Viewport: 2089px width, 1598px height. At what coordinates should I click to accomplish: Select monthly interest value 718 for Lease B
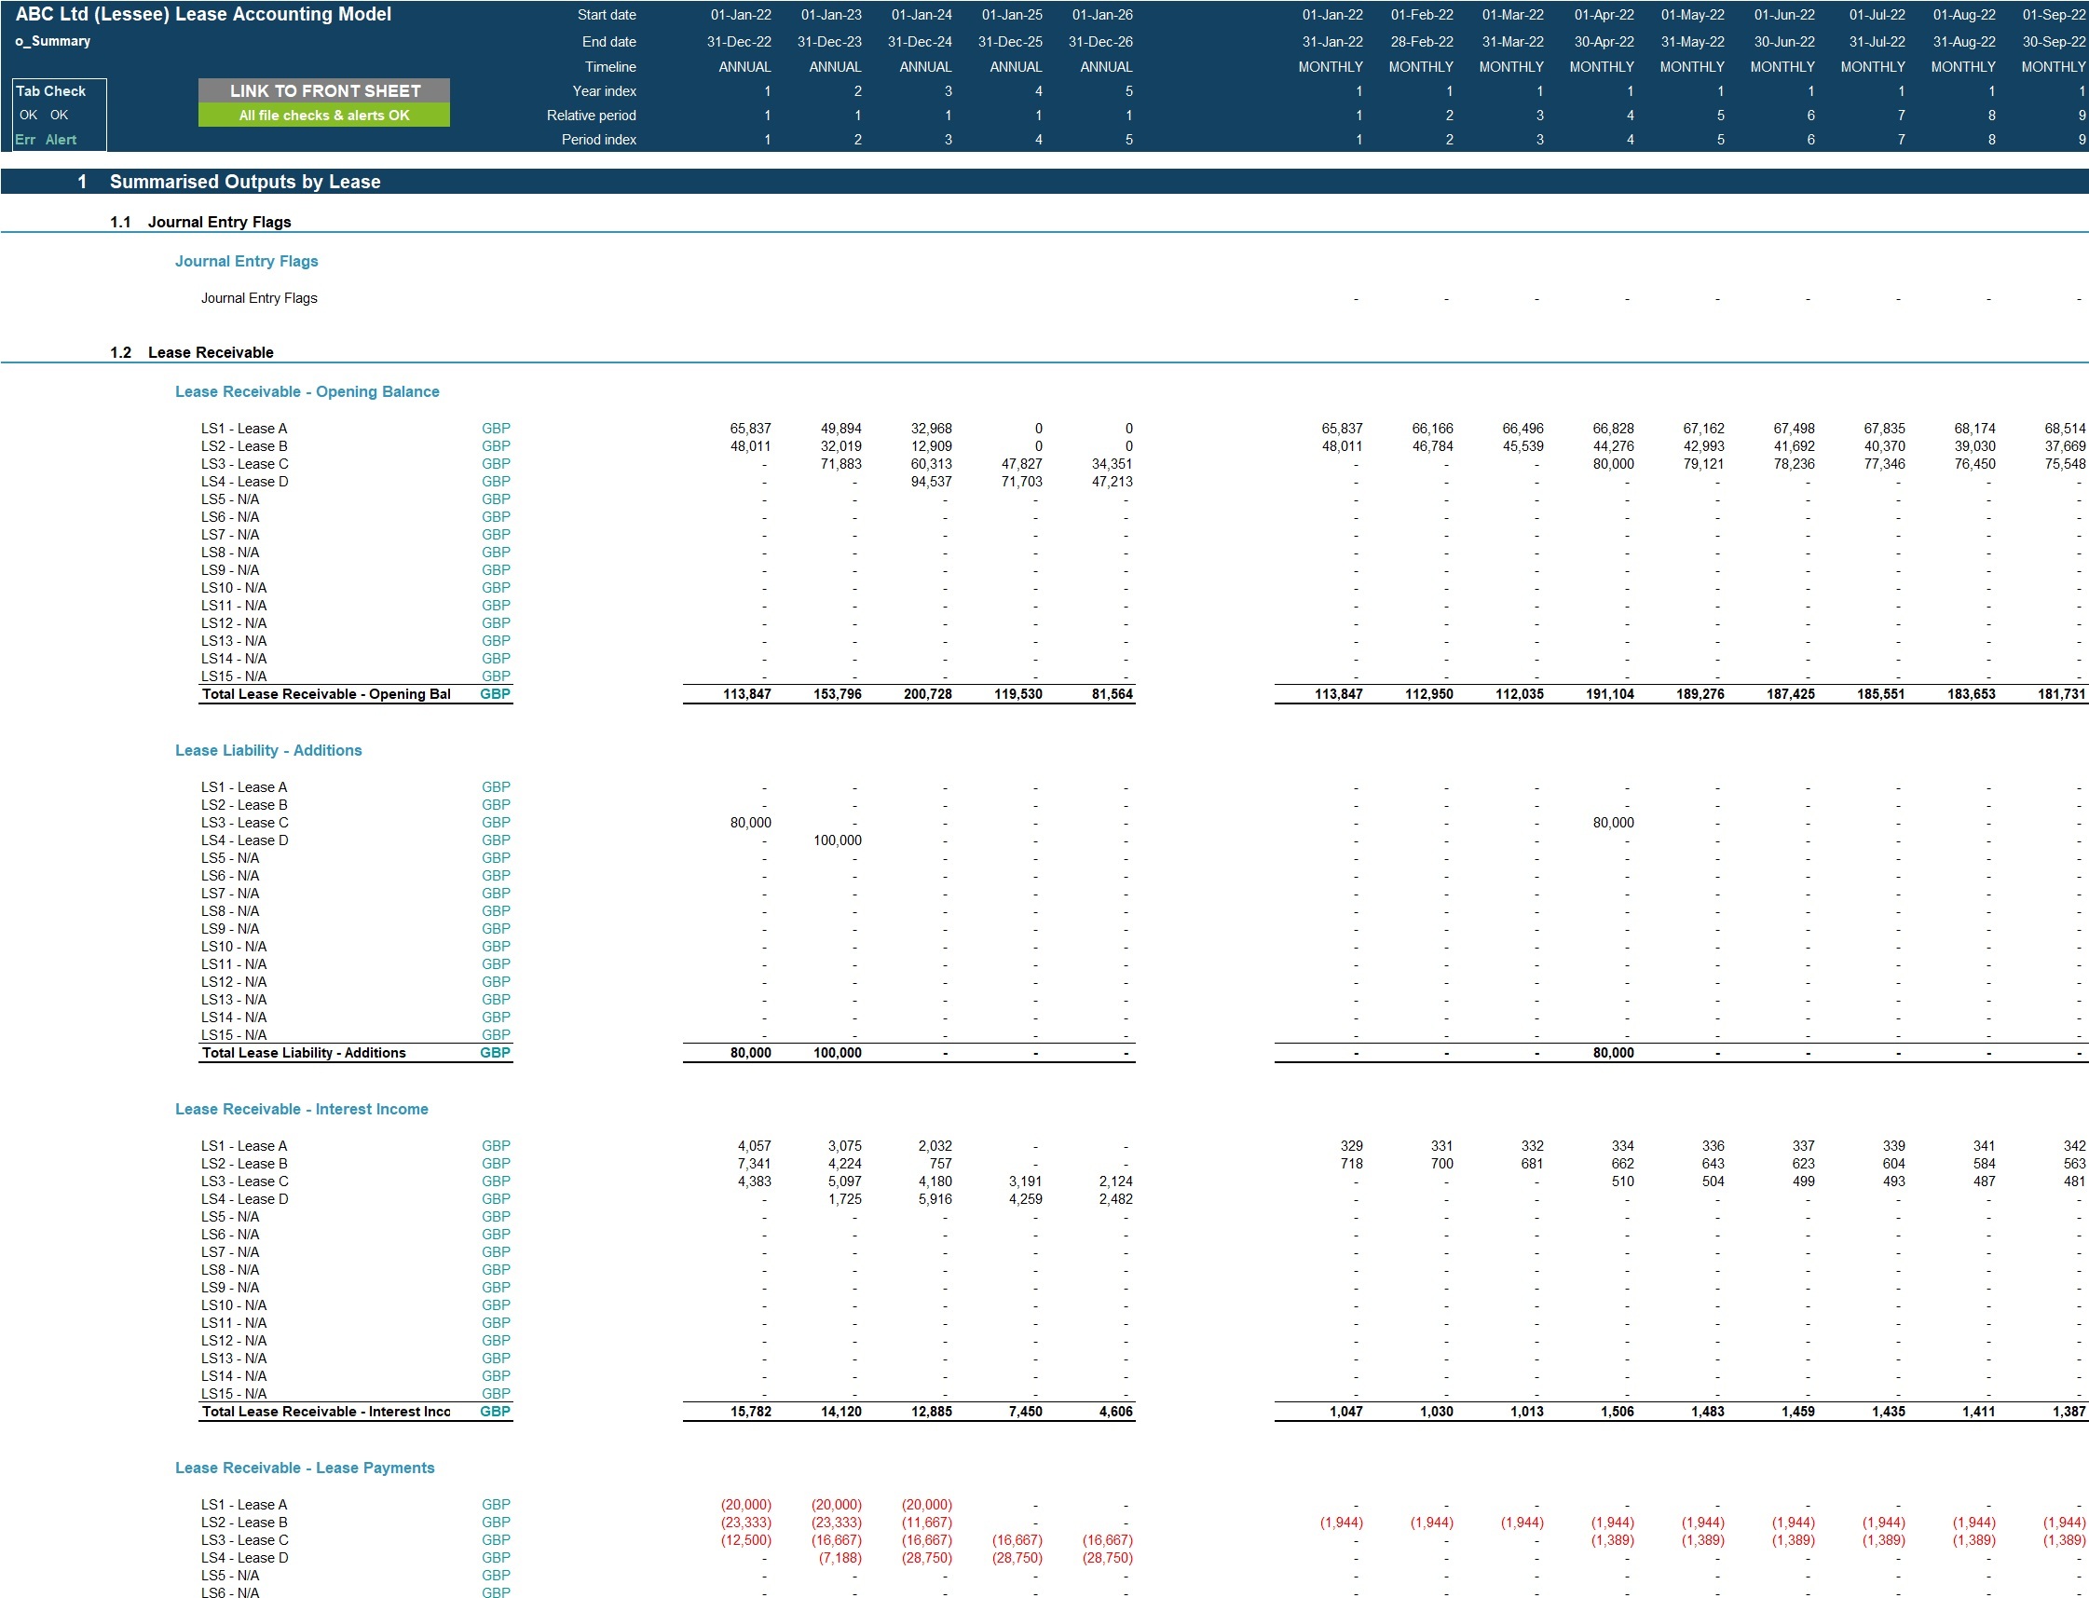click(1352, 1163)
